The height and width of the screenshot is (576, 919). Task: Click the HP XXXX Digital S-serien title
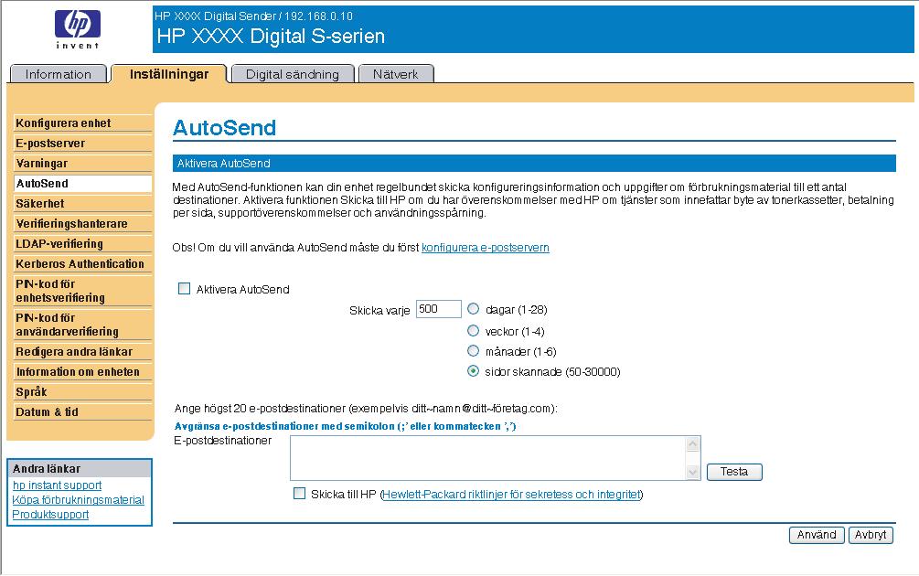(x=271, y=37)
